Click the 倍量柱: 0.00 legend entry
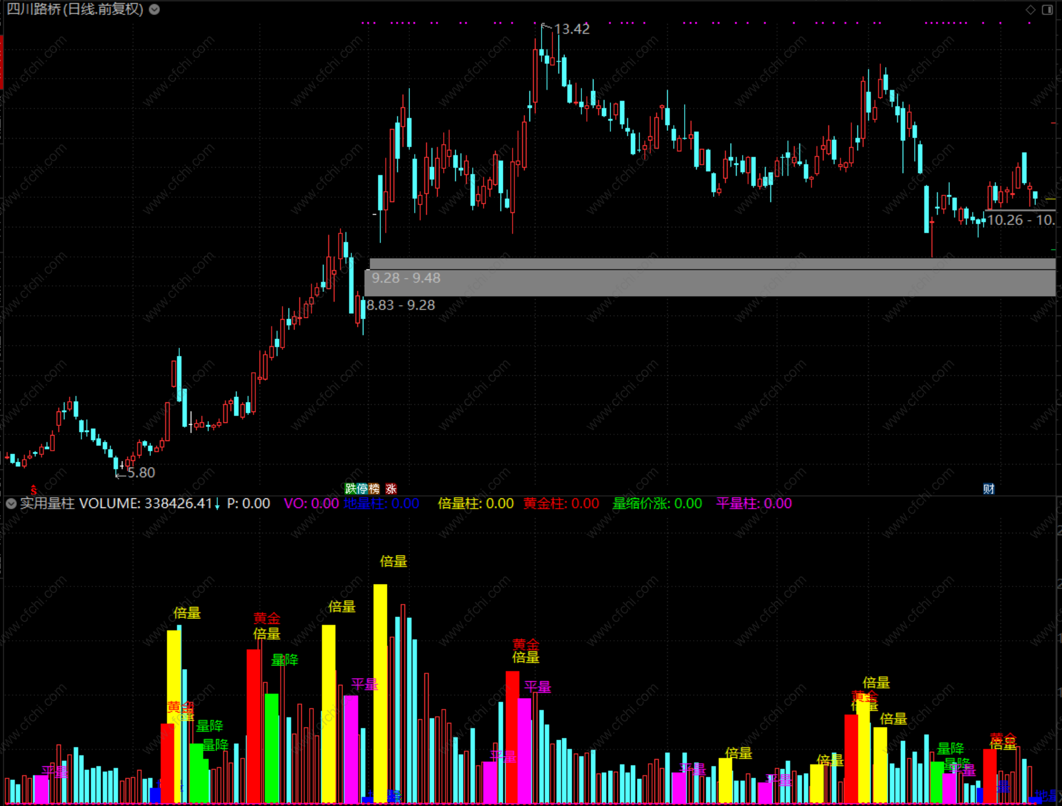 [476, 503]
